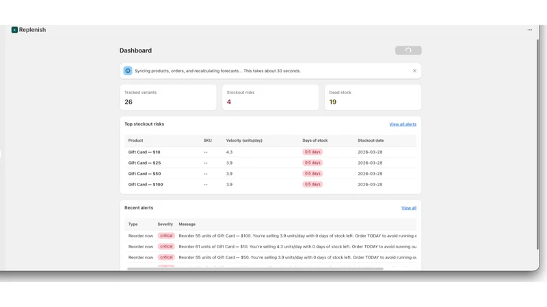The height and width of the screenshot is (307, 547).
Task: Open the three-dot more options menu
Action: [529, 30]
